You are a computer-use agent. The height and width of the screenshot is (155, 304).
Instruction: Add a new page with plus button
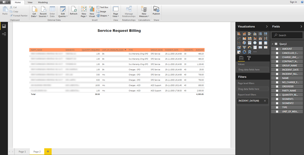pos(48,152)
